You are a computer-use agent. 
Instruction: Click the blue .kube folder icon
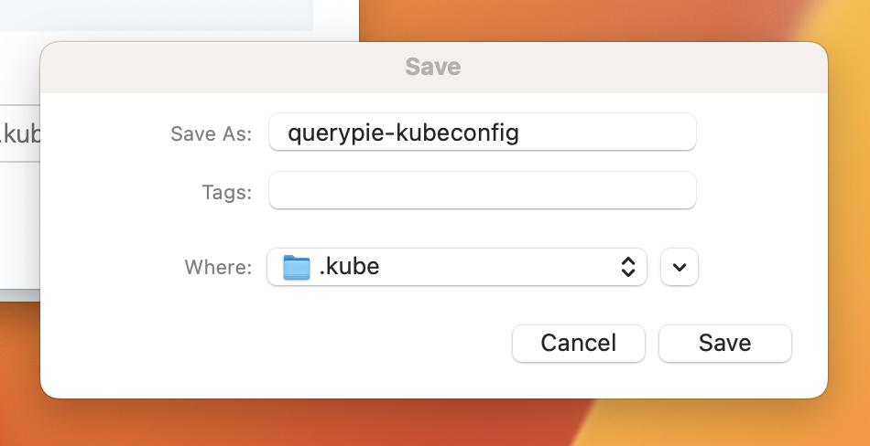297,267
